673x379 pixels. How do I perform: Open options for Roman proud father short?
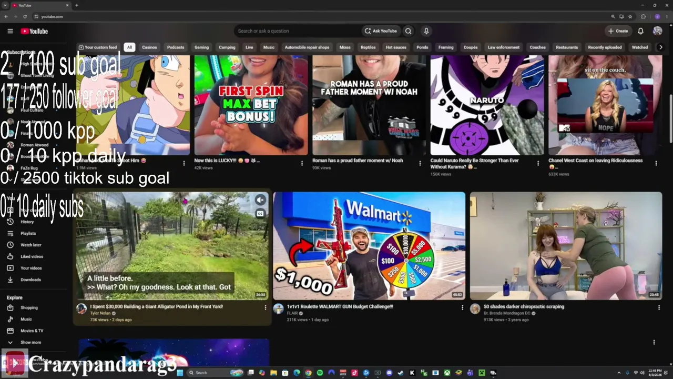point(420,163)
